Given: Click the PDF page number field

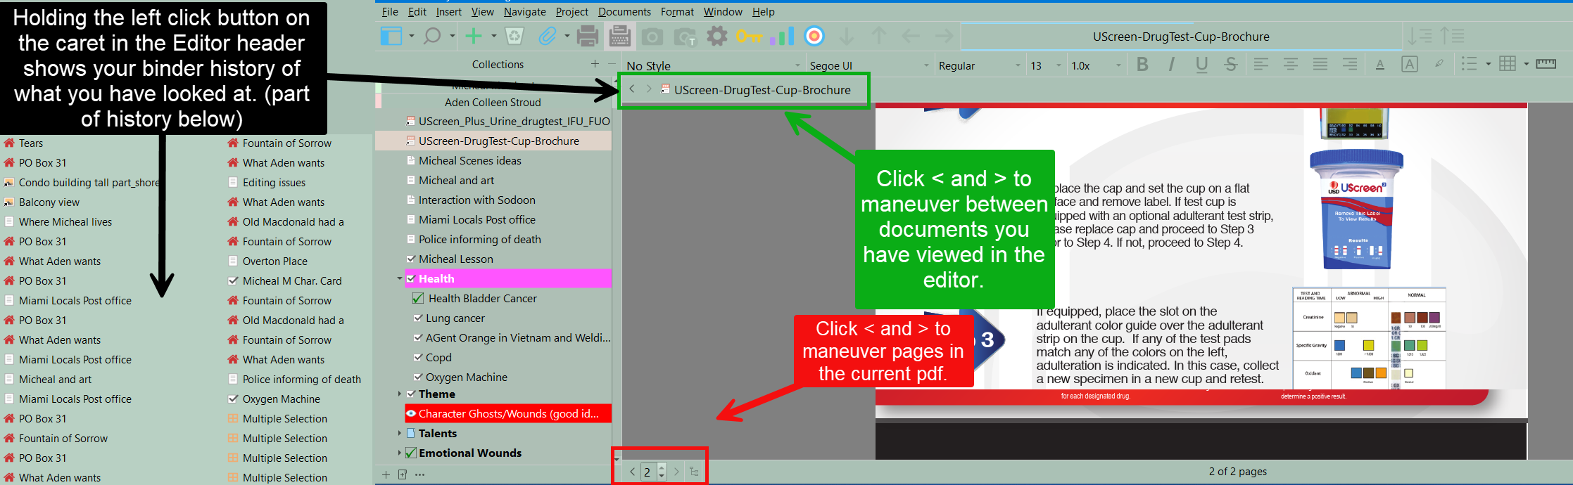Looking at the screenshot, I should pyautogui.click(x=647, y=472).
